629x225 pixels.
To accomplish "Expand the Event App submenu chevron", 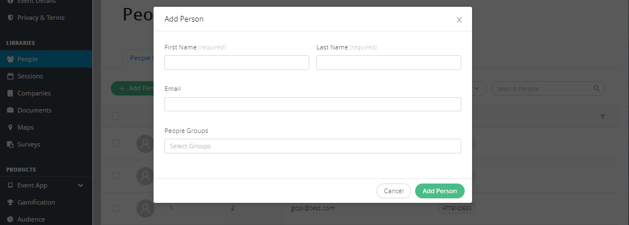I will (81, 185).
